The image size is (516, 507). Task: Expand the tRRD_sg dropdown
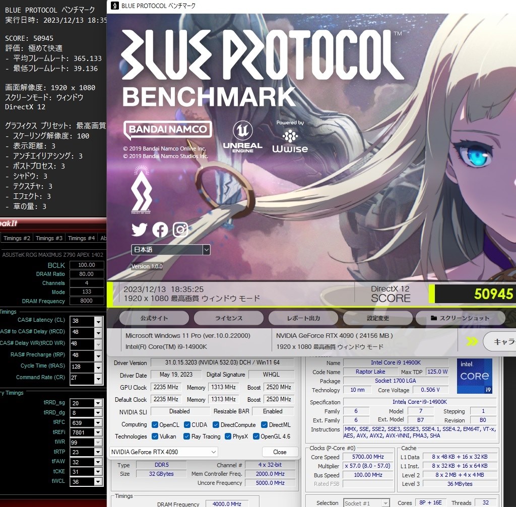pos(98,403)
